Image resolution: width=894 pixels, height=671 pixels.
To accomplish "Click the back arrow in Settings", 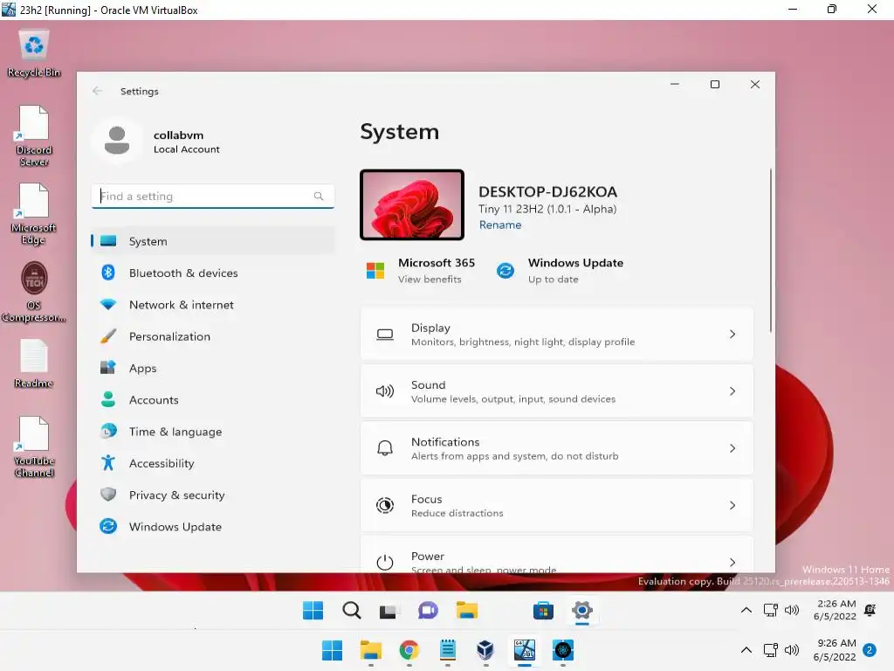I will coord(98,91).
